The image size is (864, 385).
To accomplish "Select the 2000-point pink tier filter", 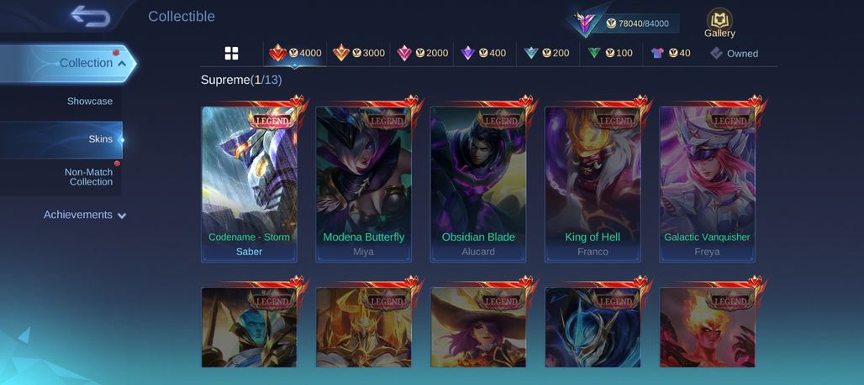I will tap(422, 54).
